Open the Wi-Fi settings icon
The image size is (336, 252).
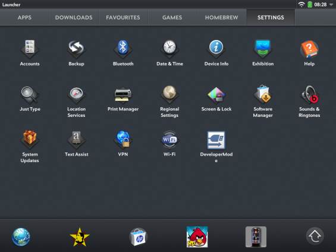pyautogui.click(x=169, y=140)
